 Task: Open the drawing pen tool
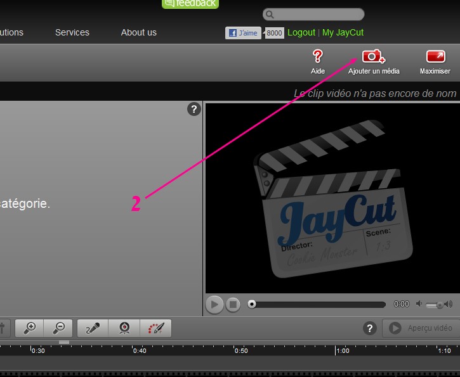coord(156,328)
